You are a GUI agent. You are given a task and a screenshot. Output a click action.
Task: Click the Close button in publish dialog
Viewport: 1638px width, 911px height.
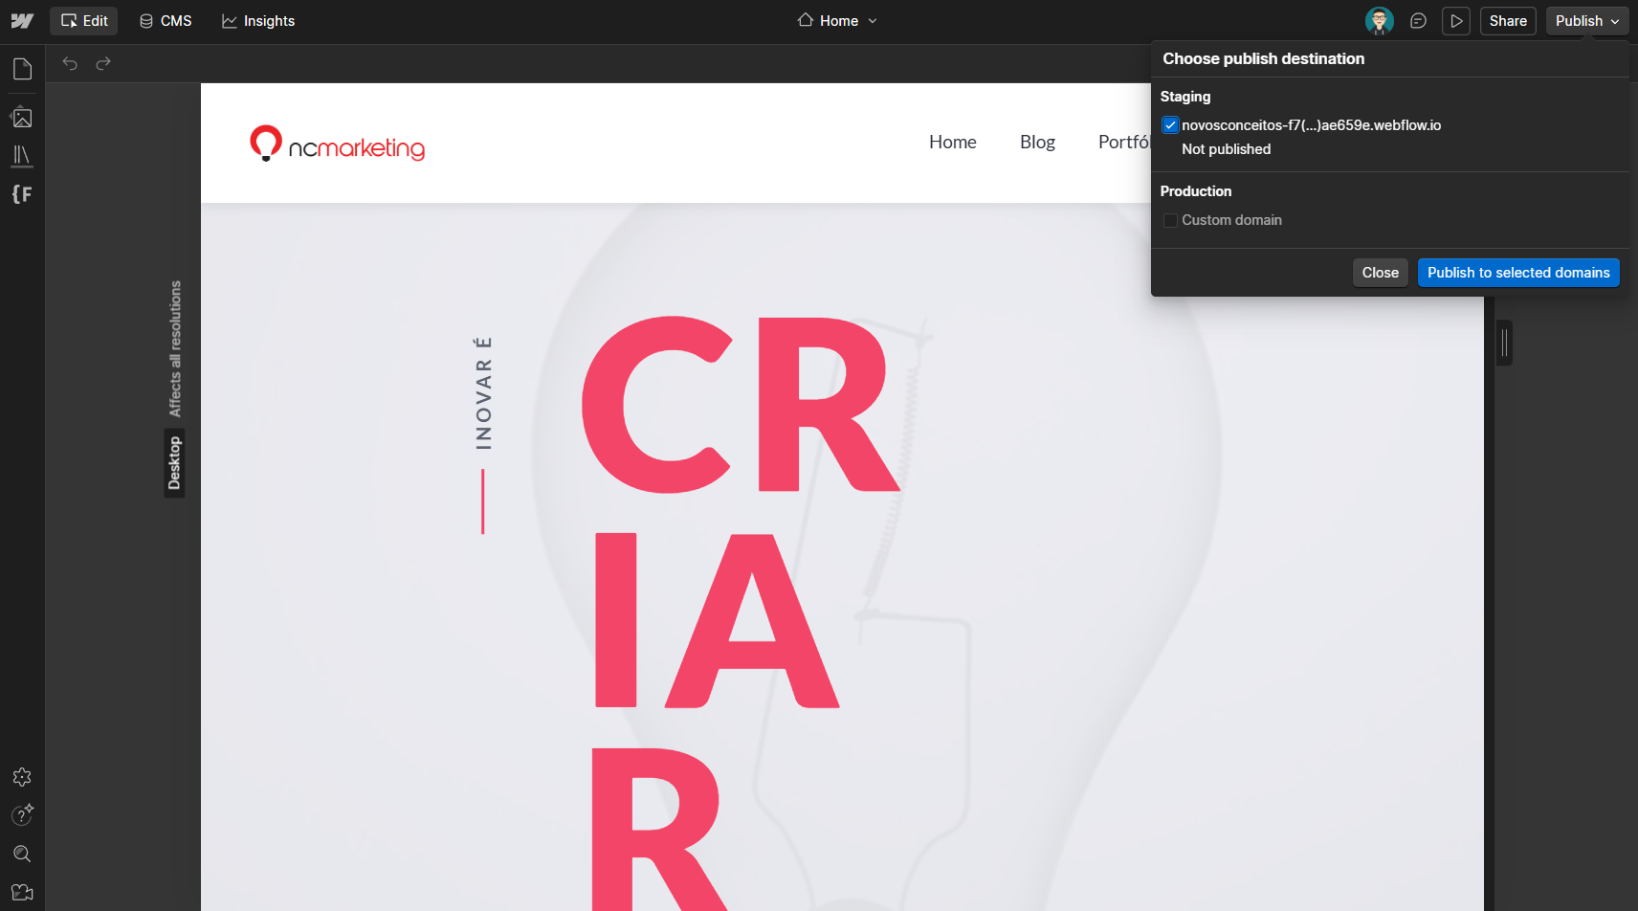(1380, 273)
